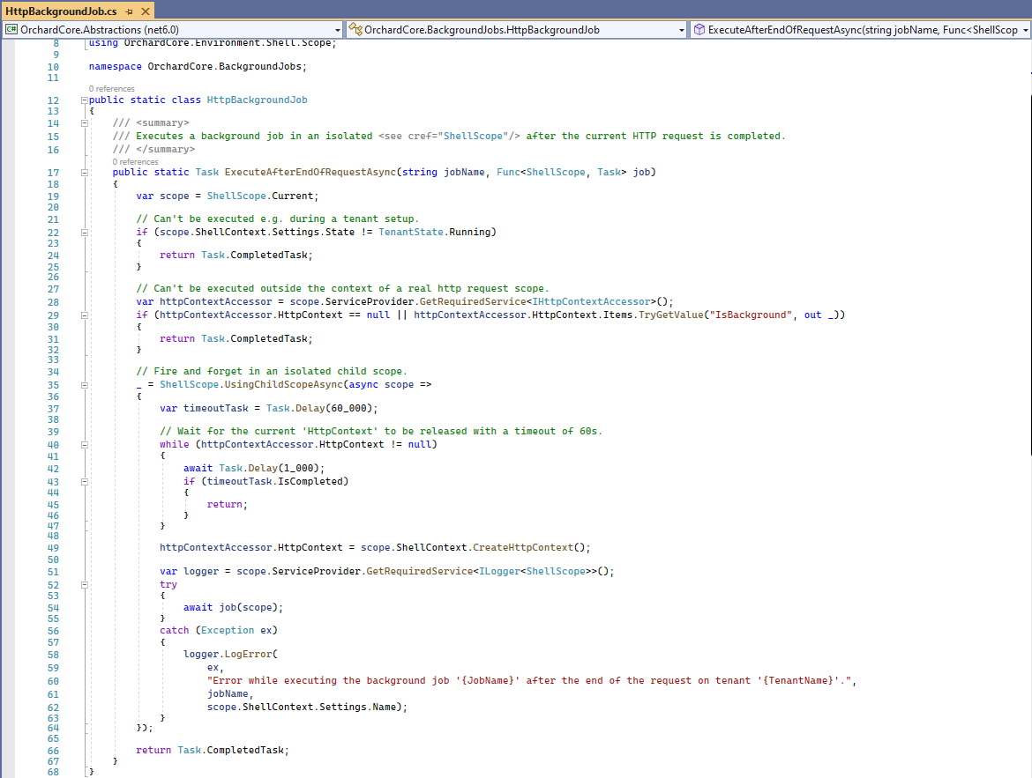
Task: Click 'jobName,' argument on line 61
Action: pos(230,693)
